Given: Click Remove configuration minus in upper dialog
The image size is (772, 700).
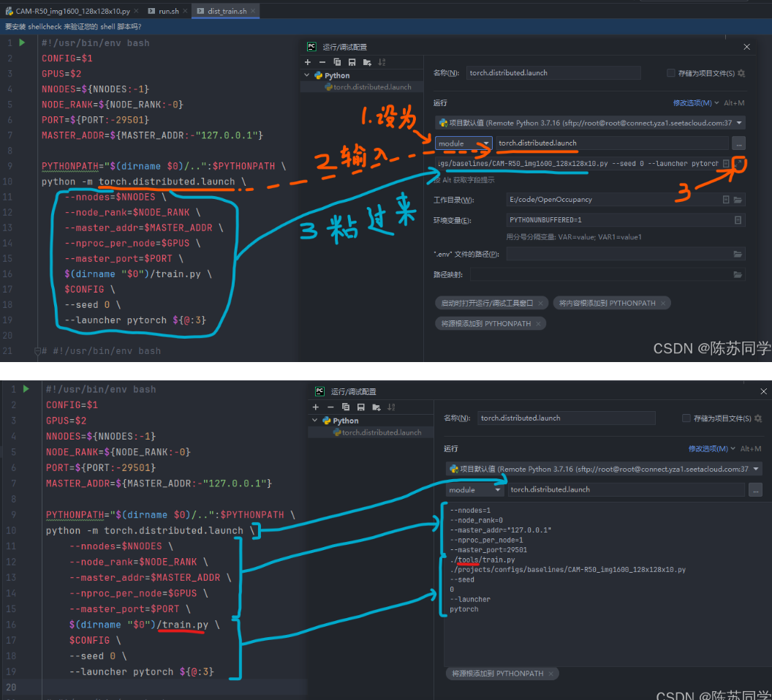Looking at the screenshot, I should click(322, 62).
